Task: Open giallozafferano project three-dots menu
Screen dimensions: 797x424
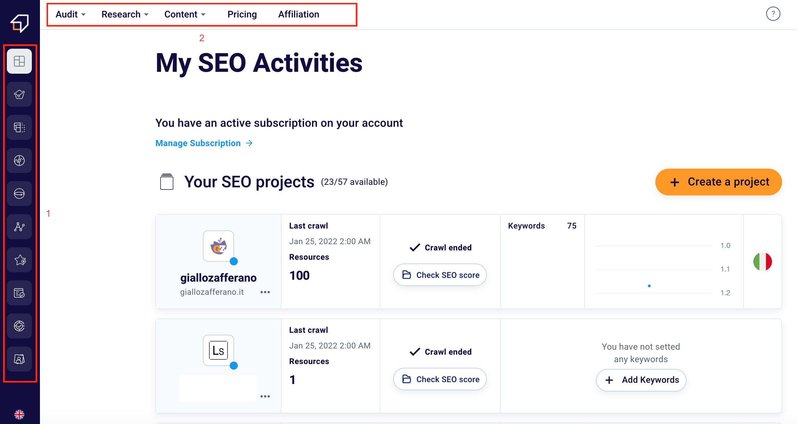Action: pos(265,292)
